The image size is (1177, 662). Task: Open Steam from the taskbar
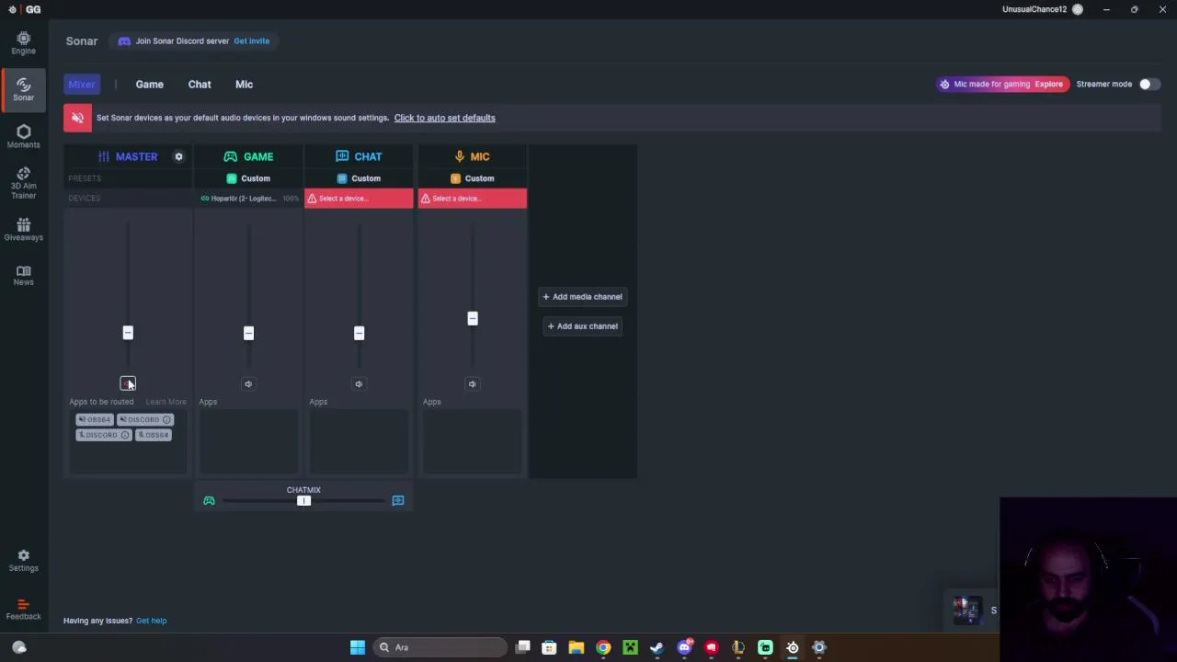tap(657, 647)
